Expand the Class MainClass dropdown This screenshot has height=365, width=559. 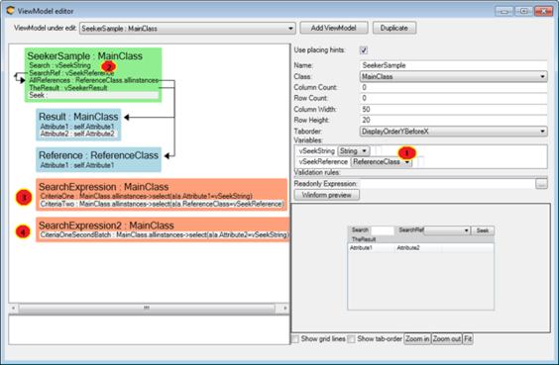[453, 76]
